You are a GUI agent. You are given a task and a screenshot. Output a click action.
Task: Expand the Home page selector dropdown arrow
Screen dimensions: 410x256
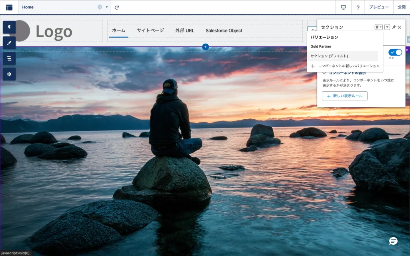point(107,7)
